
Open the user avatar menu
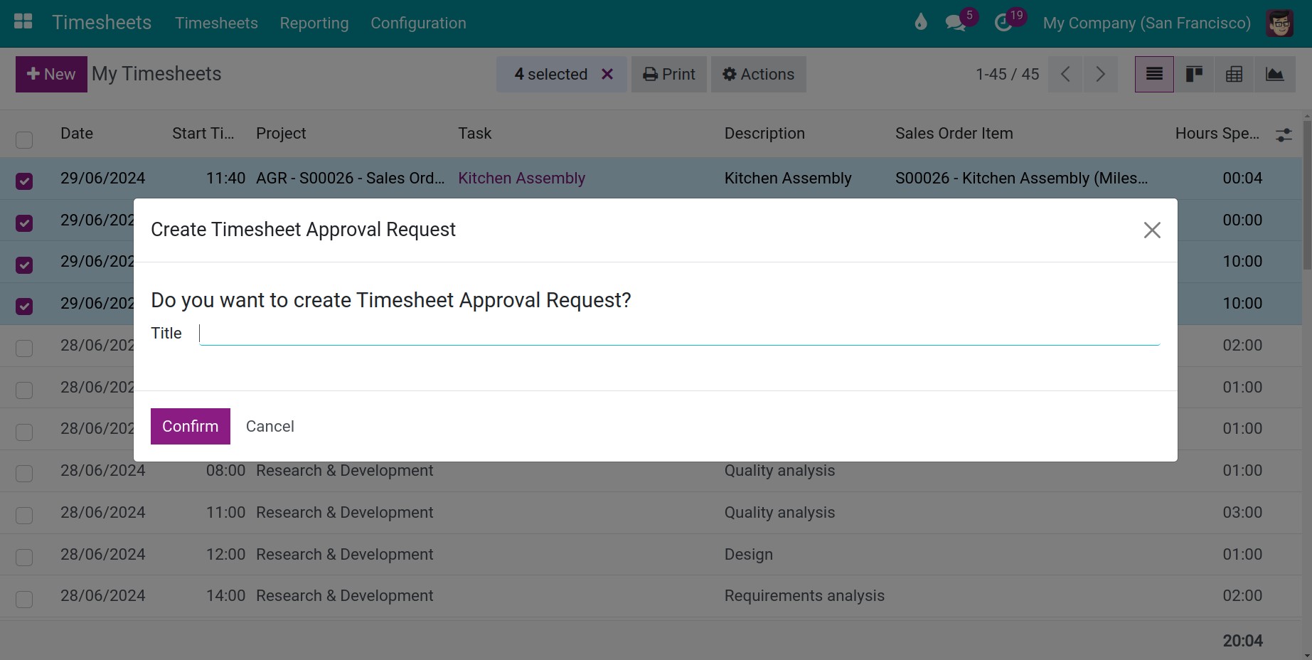[1279, 23]
